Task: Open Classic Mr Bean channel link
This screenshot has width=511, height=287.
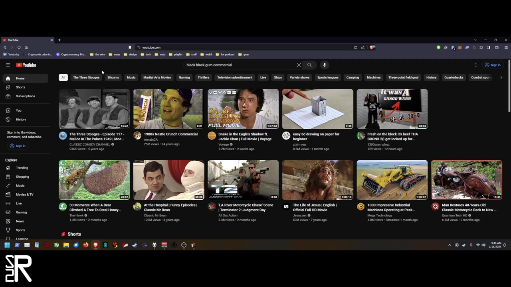Action: [155, 215]
